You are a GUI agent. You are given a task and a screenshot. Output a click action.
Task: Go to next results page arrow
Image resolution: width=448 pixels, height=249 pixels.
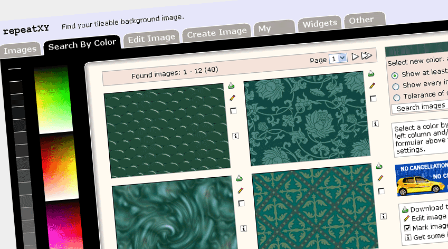click(x=355, y=56)
